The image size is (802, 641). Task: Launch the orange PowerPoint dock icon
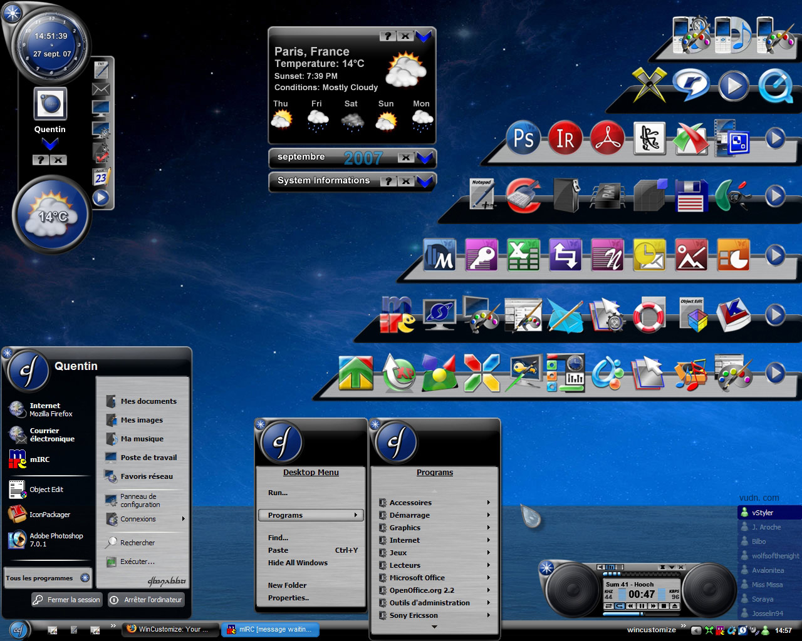point(733,255)
